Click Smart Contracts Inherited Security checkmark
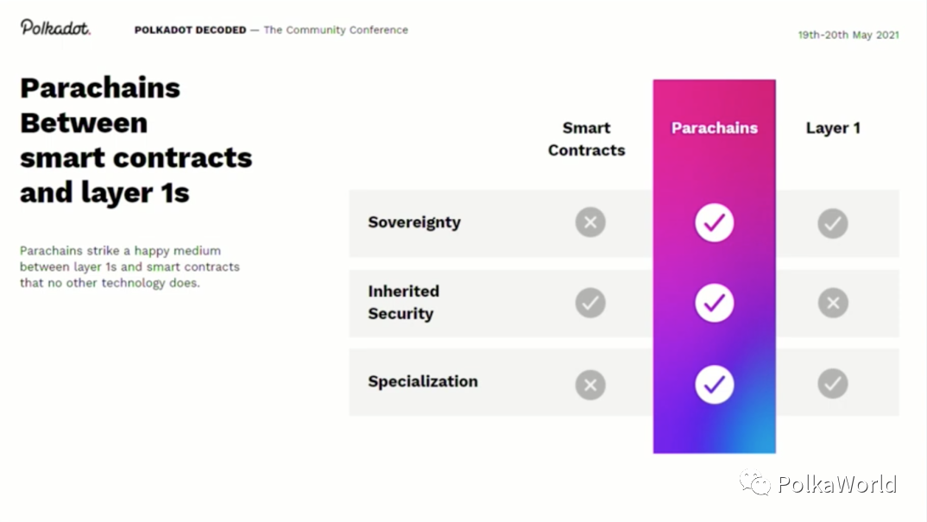 click(590, 303)
